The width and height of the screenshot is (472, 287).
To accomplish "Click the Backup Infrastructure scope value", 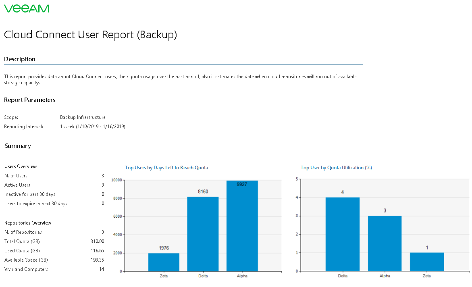I will coord(83,117).
